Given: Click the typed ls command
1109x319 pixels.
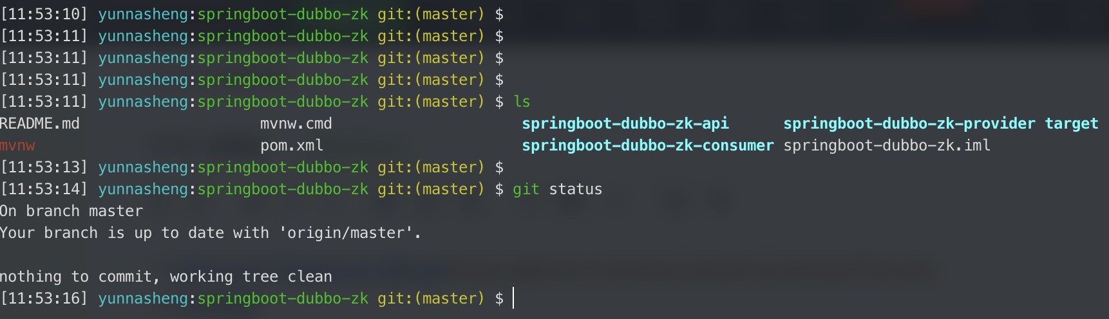Looking at the screenshot, I should tap(522, 102).
